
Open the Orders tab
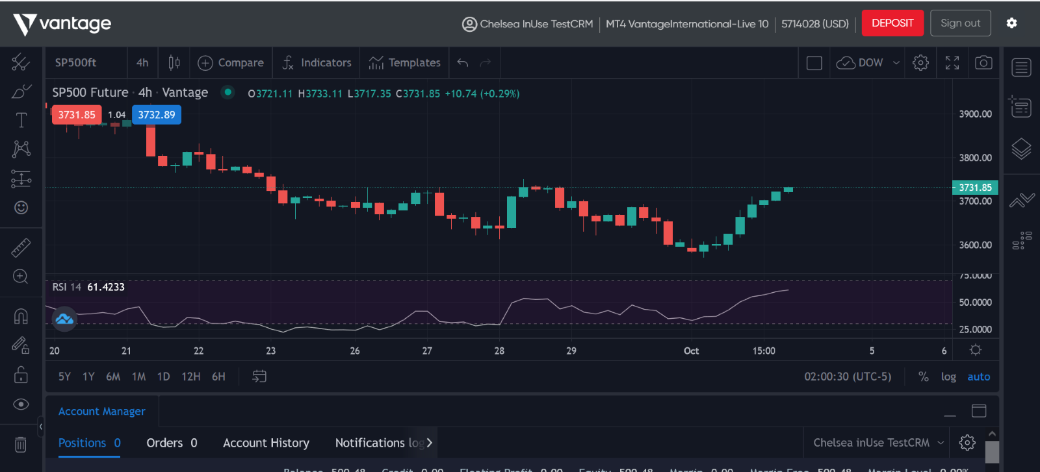click(x=172, y=443)
